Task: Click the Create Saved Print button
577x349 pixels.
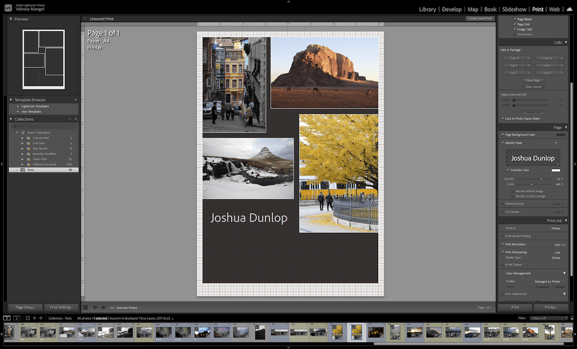Action: pyautogui.click(x=480, y=18)
